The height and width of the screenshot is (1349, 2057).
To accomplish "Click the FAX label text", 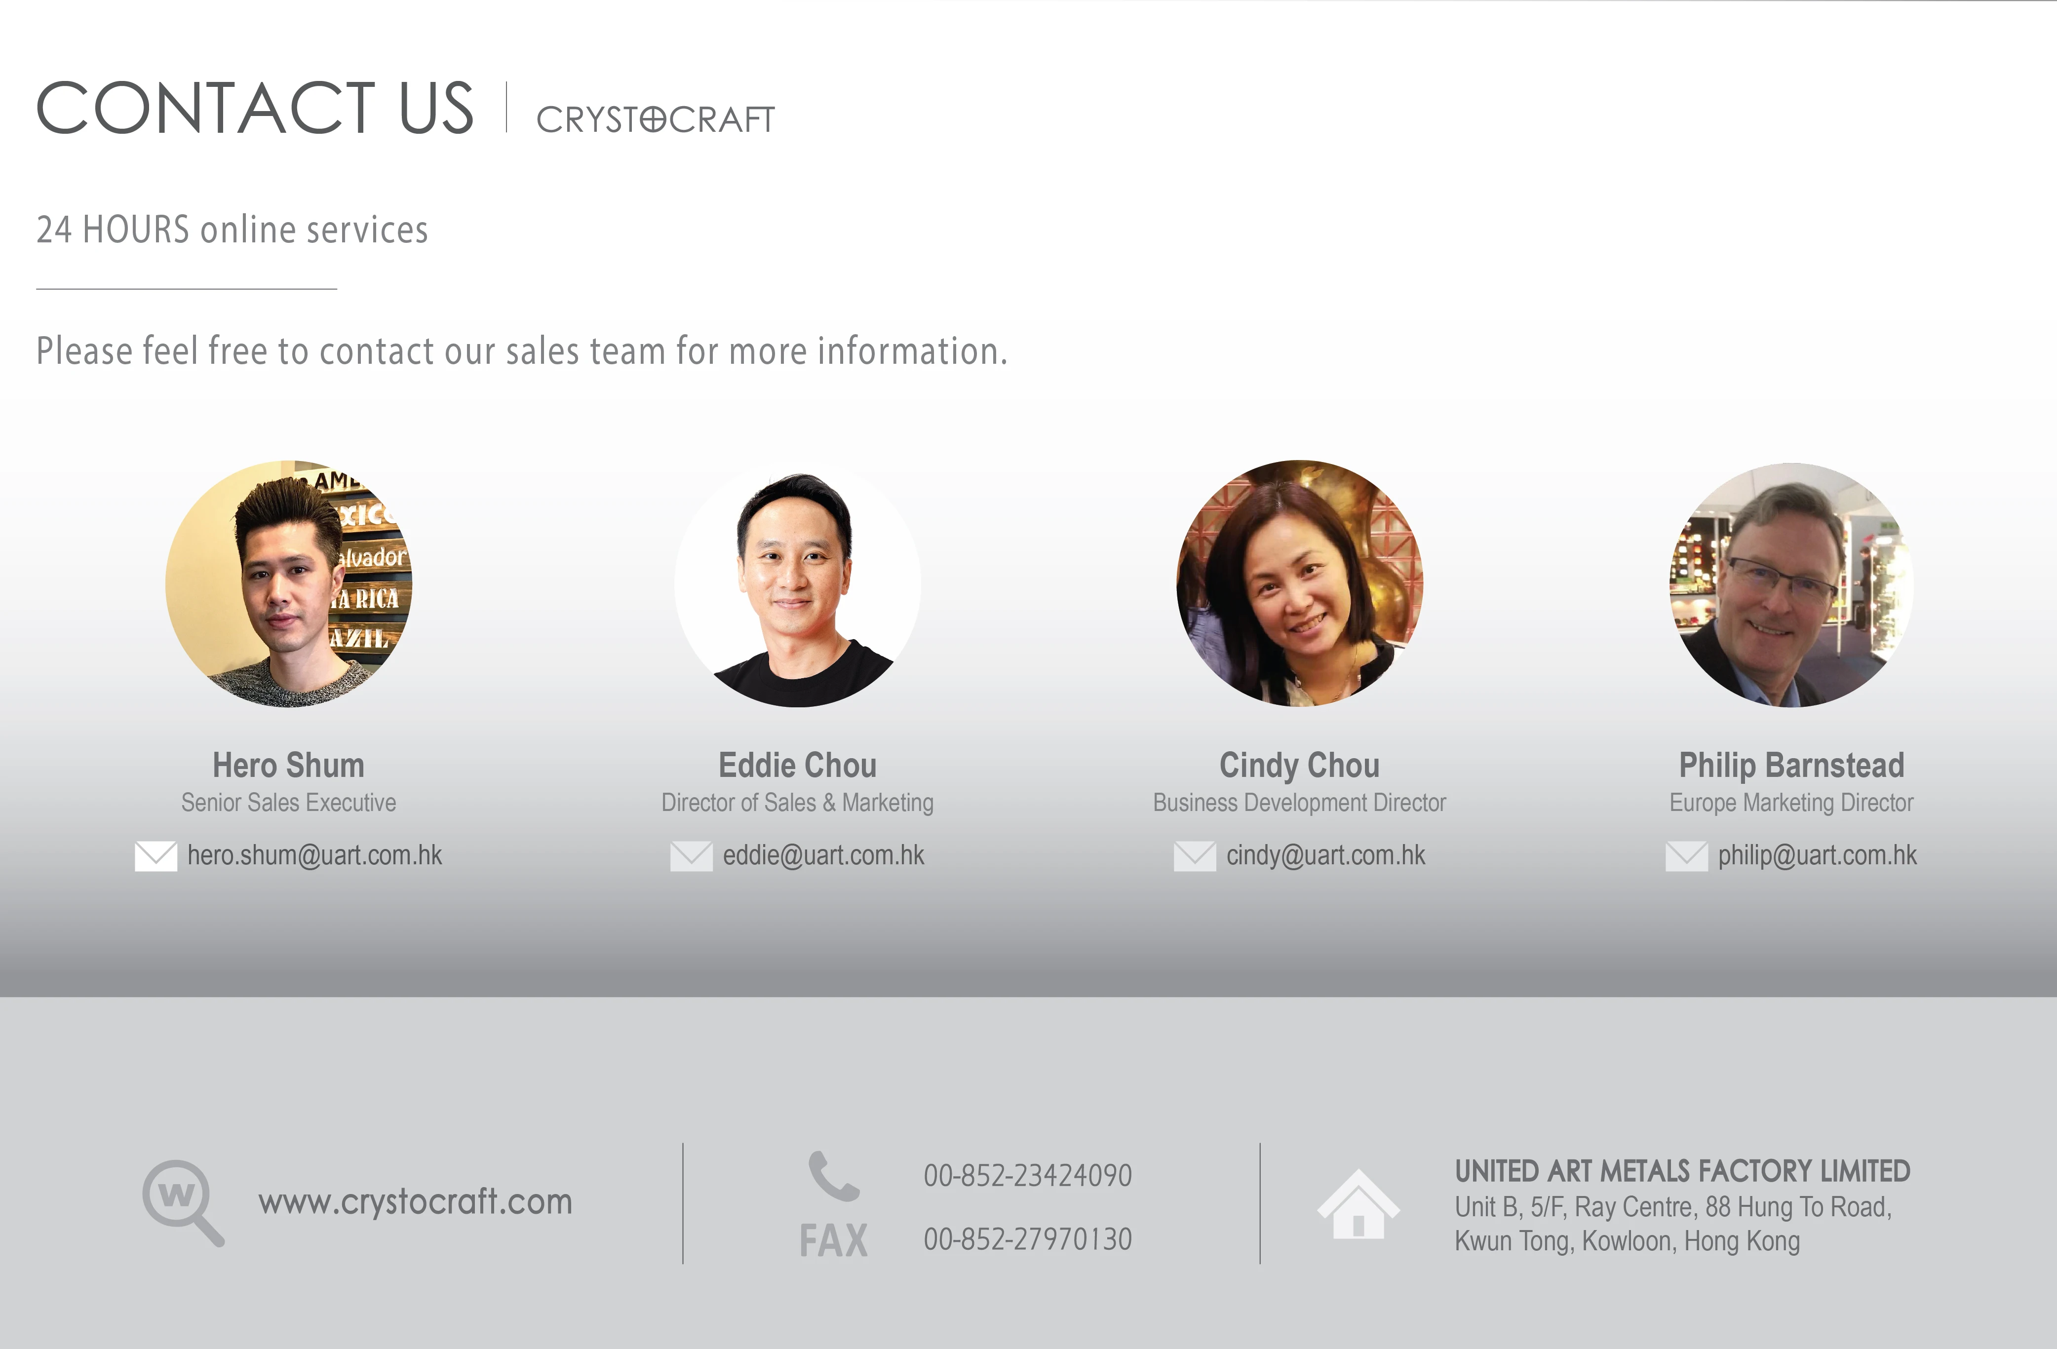I will point(833,1241).
